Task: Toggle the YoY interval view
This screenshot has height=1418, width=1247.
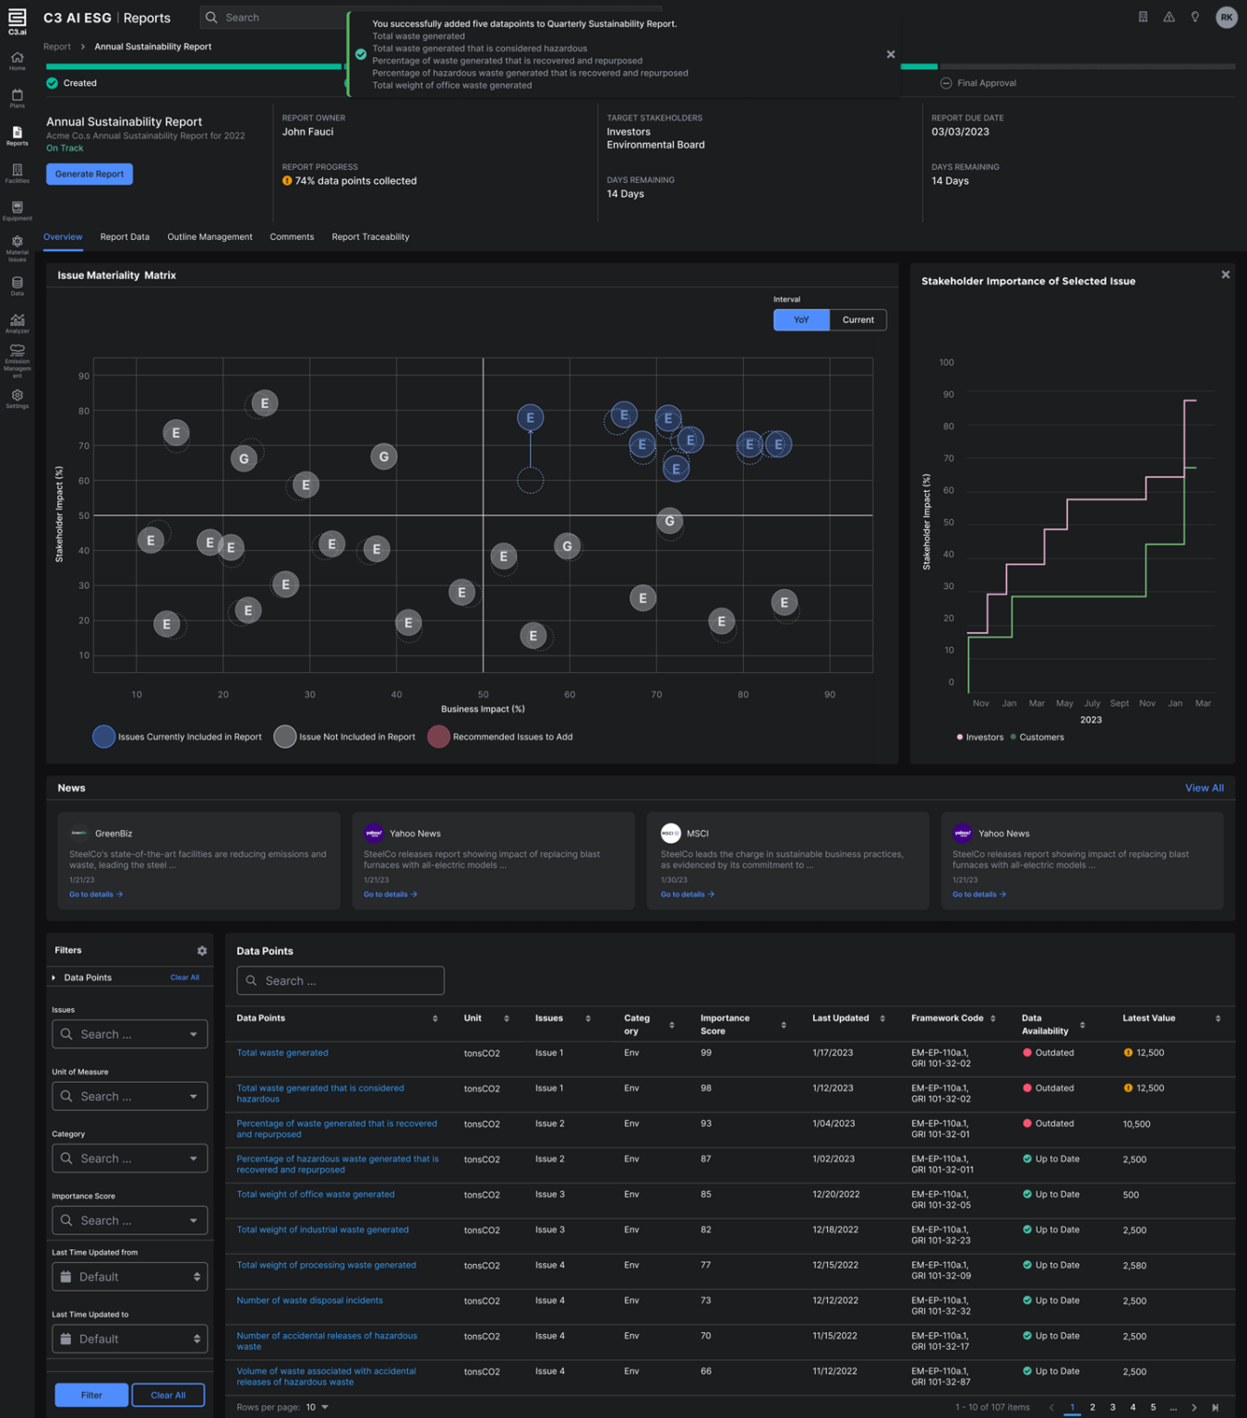Action: tap(800, 319)
